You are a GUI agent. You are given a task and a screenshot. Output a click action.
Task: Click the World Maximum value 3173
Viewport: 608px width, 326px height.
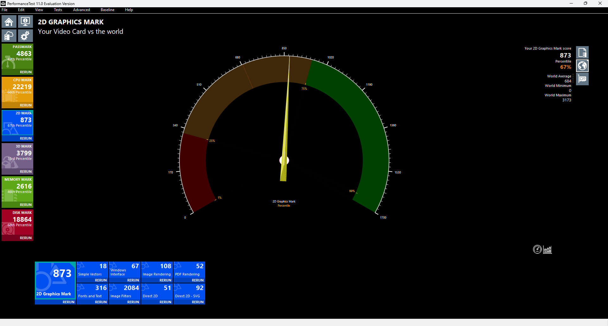[x=567, y=100]
